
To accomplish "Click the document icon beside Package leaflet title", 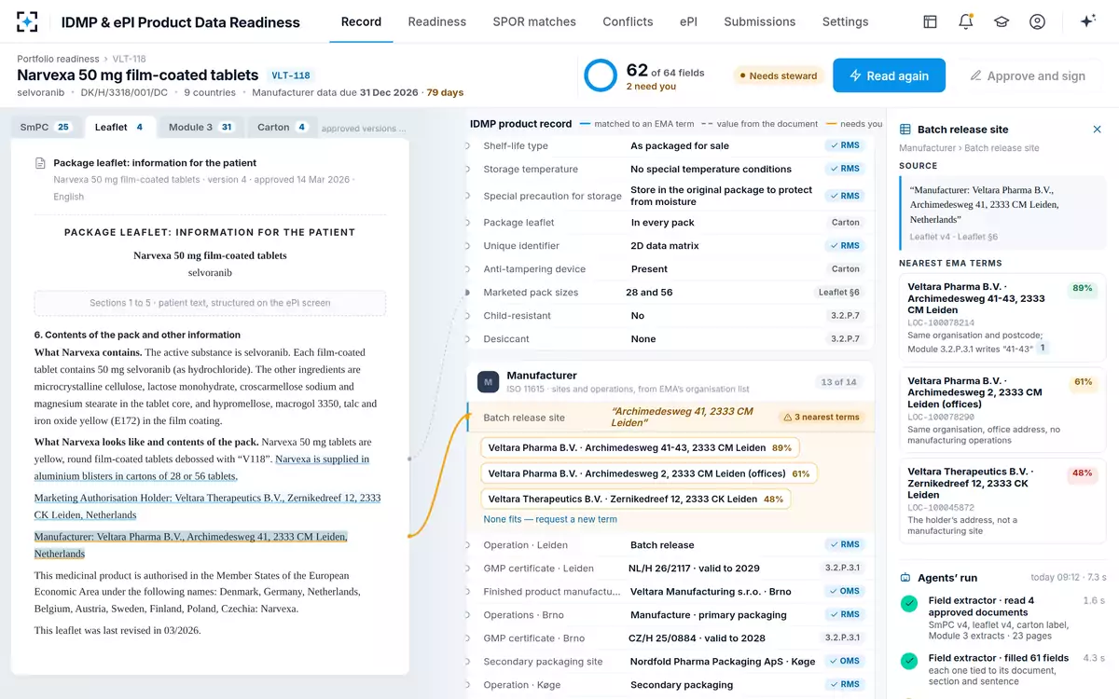I will [41, 163].
